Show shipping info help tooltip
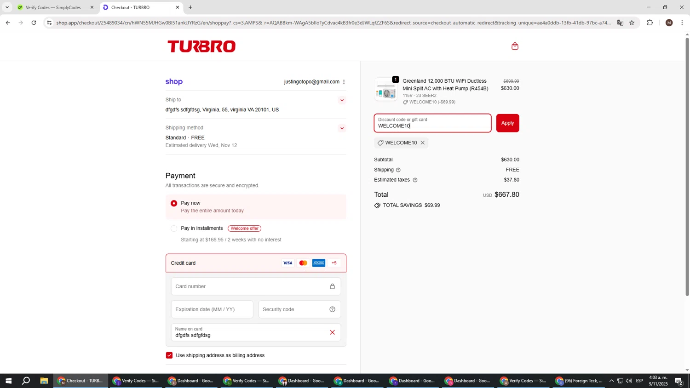Screen dimensions: 690x388 coord(398,170)
